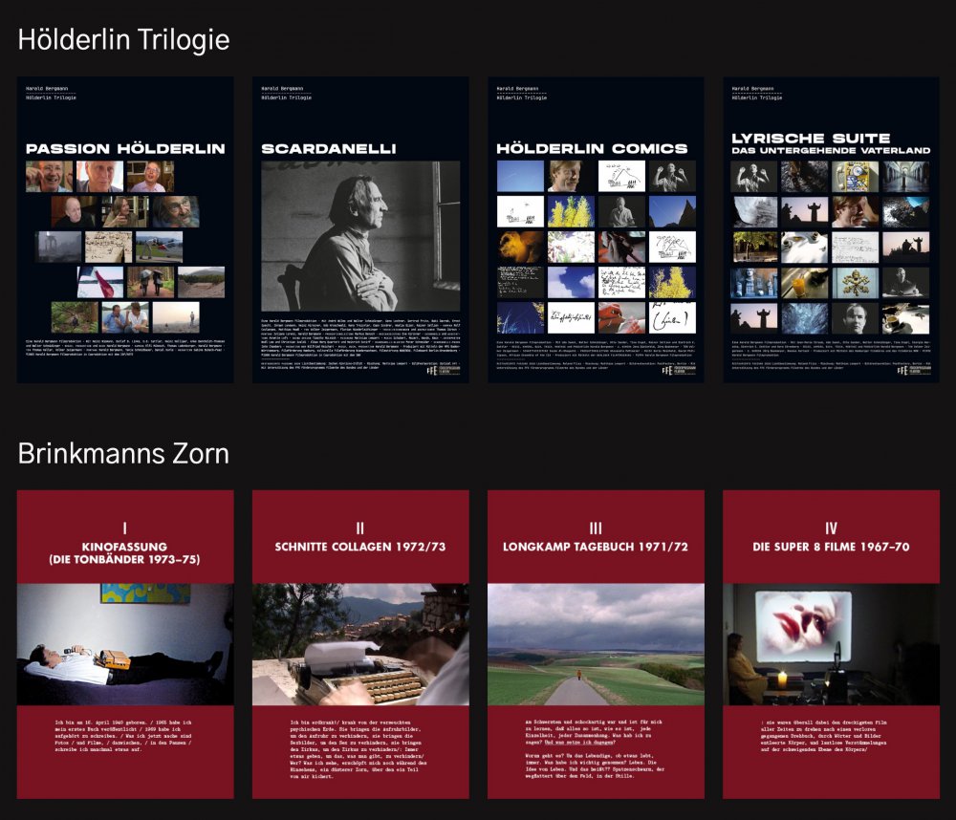Viewport: 956px width, 820px height.
Task: Click the man lying on sofa photo
Action: tap(125, 644)
